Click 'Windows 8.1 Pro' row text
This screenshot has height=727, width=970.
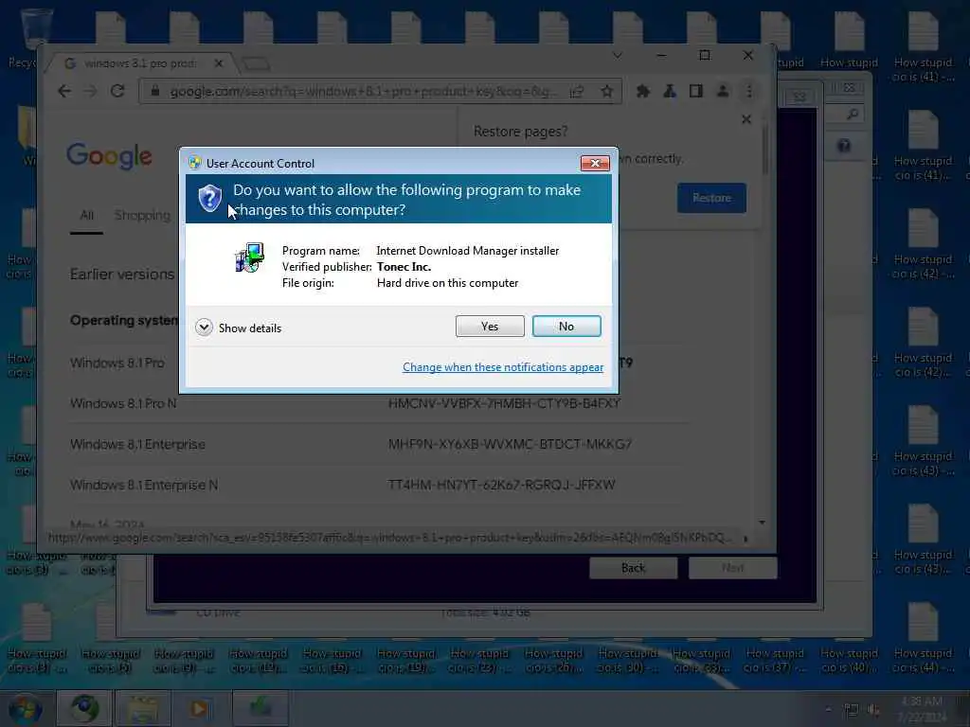pyautogui.click(x=117, y=363)
